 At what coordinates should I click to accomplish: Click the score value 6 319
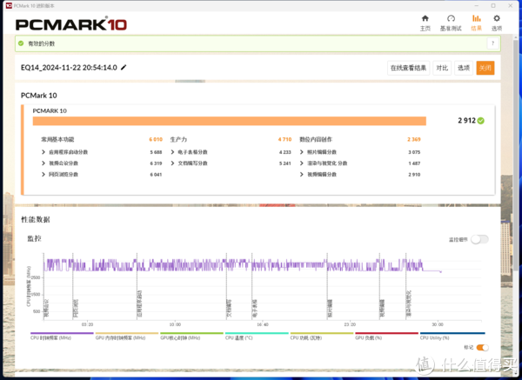(x=156, y=163)
